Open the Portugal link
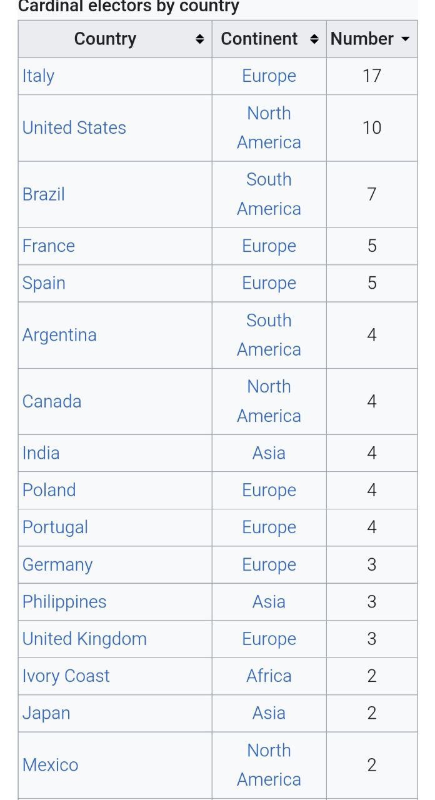 pos(55,527)
